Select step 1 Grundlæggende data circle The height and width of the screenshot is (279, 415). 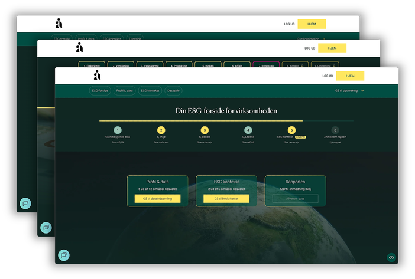[118, 130]
